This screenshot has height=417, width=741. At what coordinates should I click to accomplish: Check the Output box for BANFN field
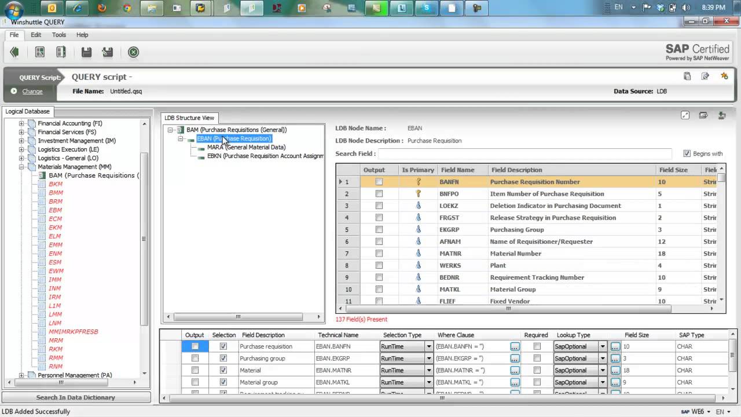379,182
